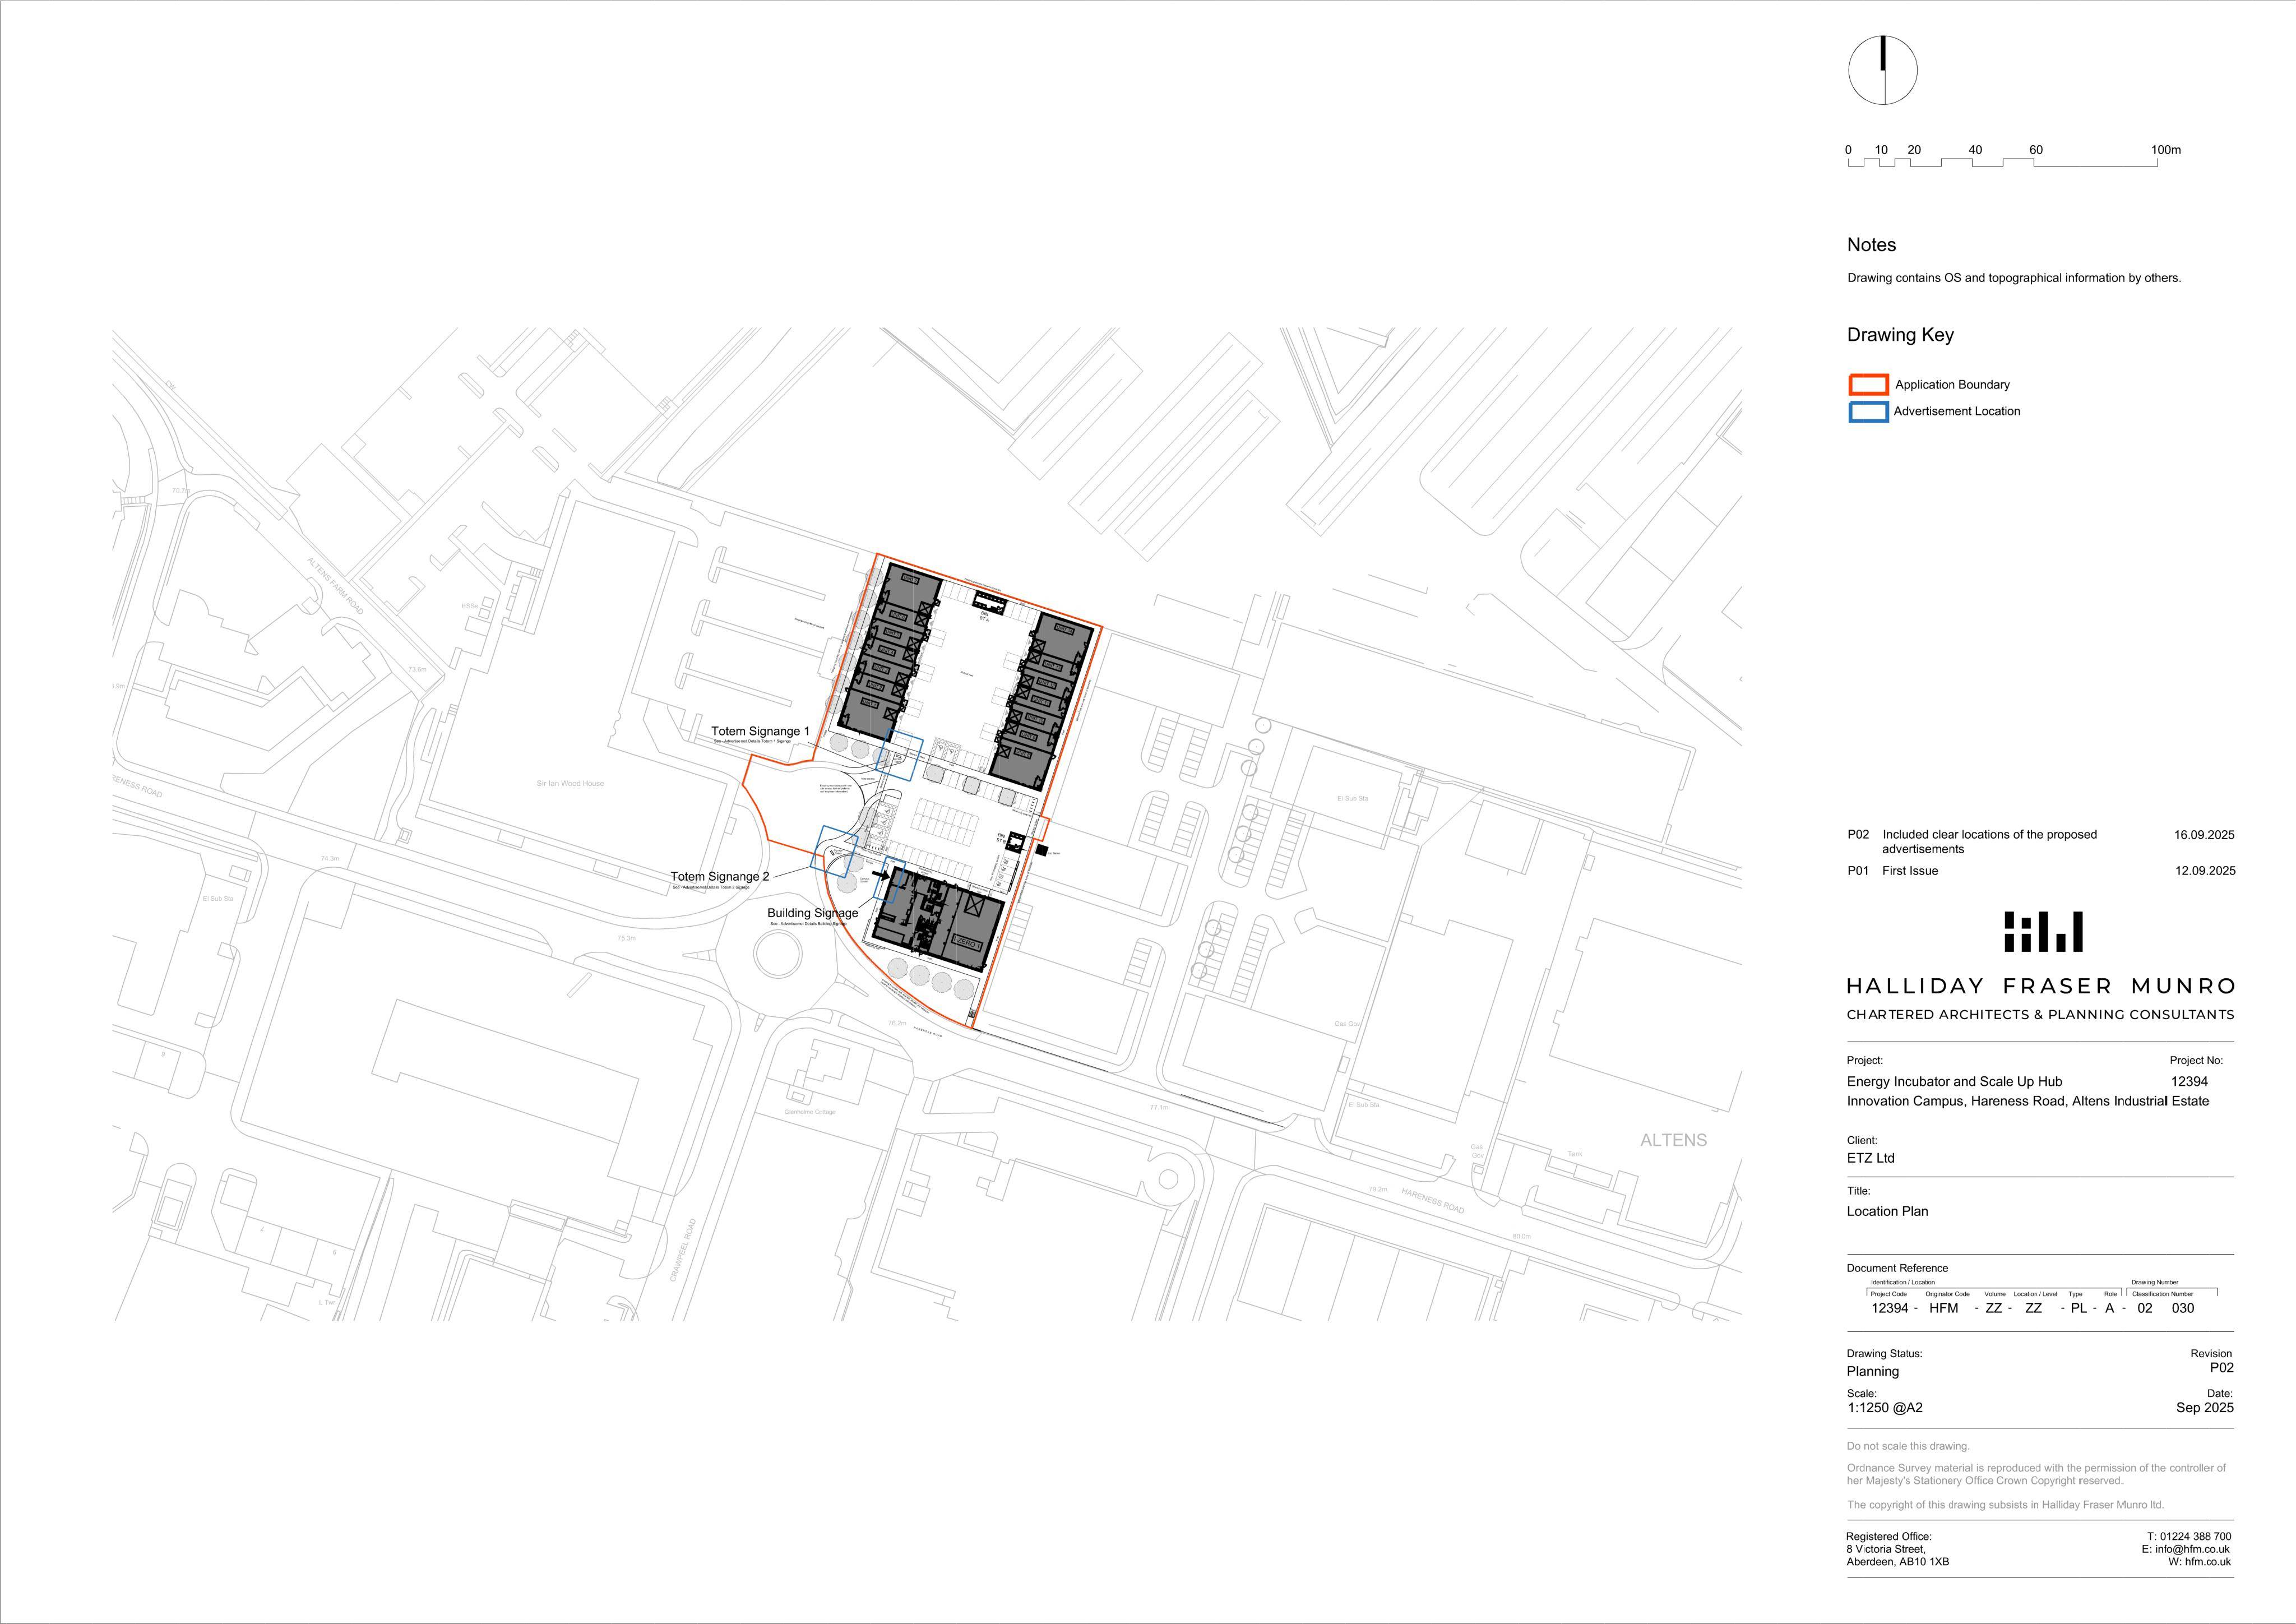The width and height of the screenshot is (2296, 1624).
Task: Click revision 'P02' in the revision list
Action: (x=1858, y=834)
